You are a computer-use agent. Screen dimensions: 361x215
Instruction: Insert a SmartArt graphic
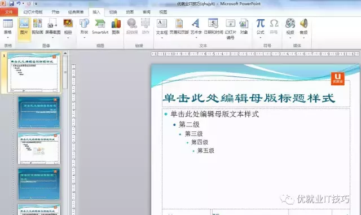tap(100, 24)
